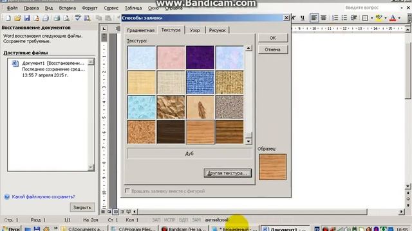Switch to the Градиентная tab

coord(140,30)
